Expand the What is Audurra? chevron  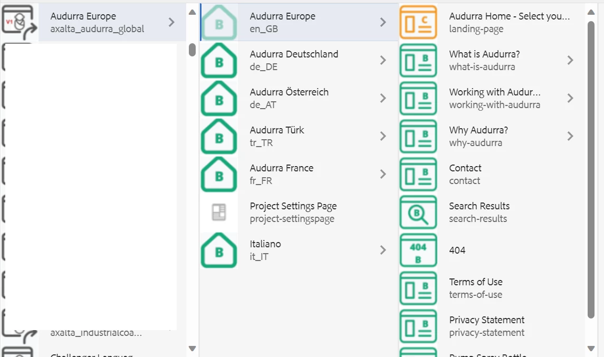(570, 60)
